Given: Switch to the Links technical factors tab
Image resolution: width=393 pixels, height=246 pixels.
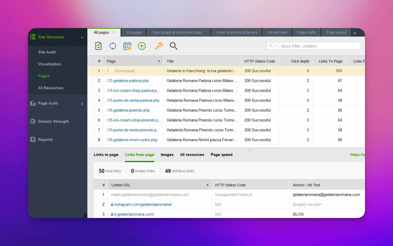Looking at the screenshot, I should pyautogui.click(x=236, y=32).
